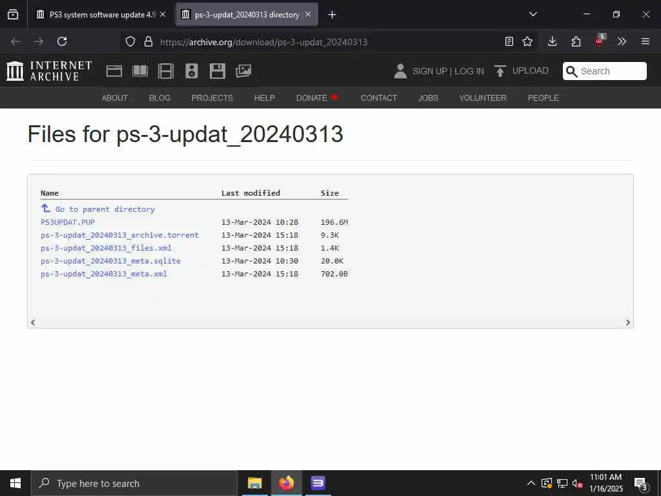The height and width of the screenshot is (496, 661).
Task: Open the Video film icon
Action: coord(166,71)
